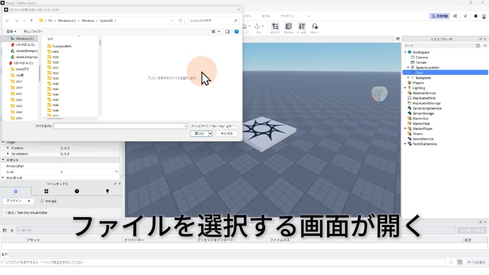
Task: Open the プラグイン tab in the ribbon
Action: coord(287,16)
